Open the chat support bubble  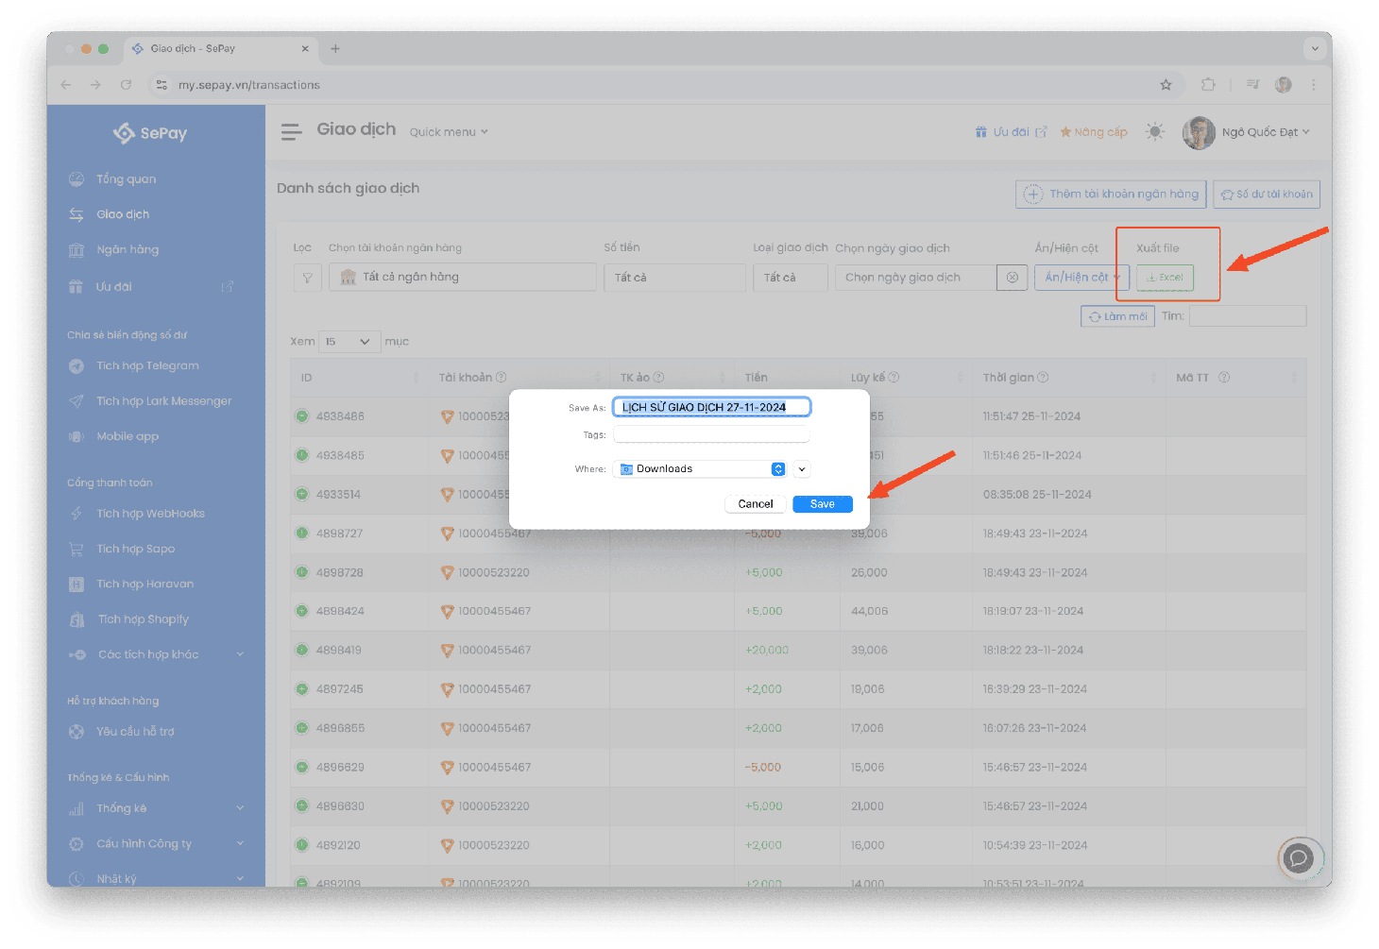click(x=1300, y=857)
